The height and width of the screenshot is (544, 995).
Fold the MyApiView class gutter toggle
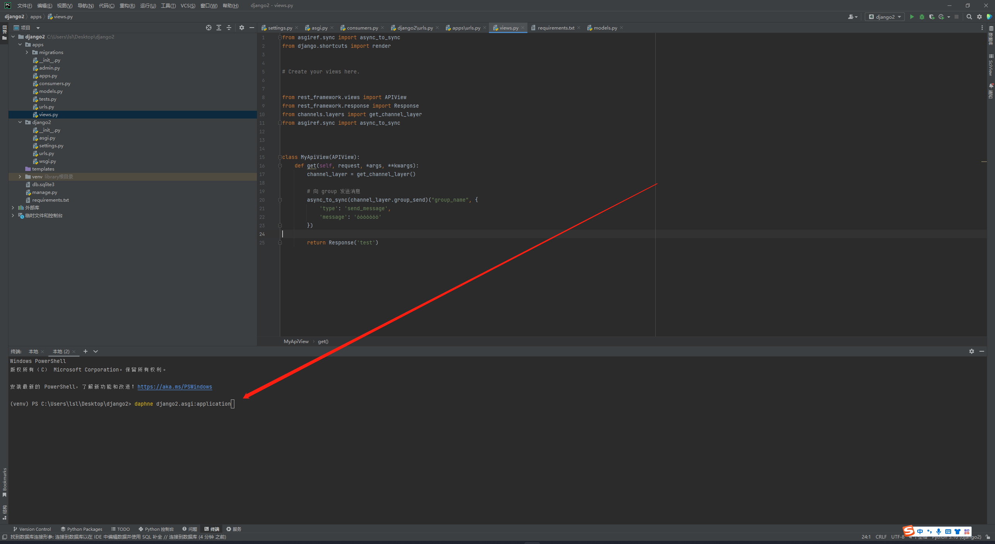(280, 157)
